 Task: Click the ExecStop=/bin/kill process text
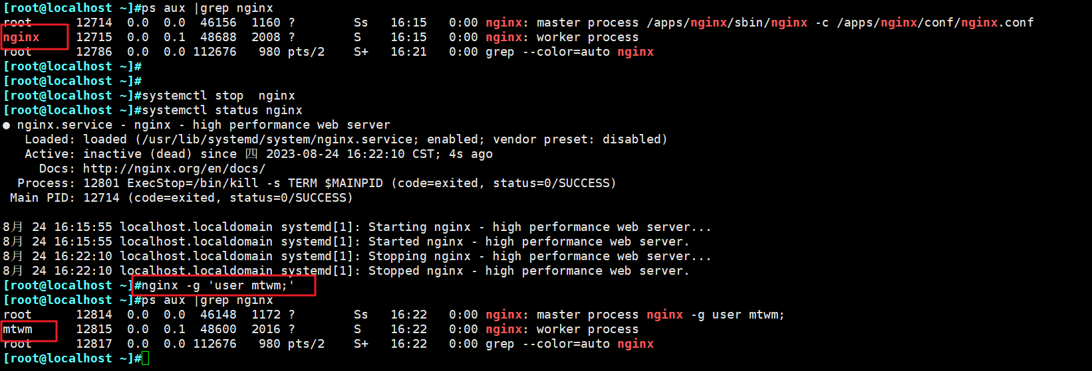[x=193, y=183]
